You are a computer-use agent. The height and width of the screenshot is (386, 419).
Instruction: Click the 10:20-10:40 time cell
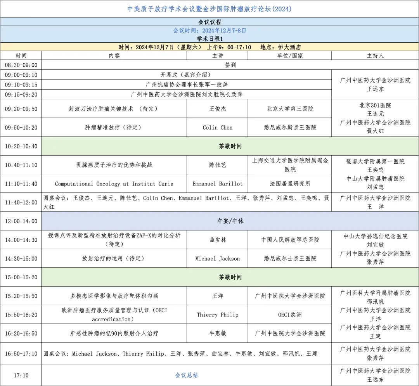pyautogui.click(x=21, y=146)
